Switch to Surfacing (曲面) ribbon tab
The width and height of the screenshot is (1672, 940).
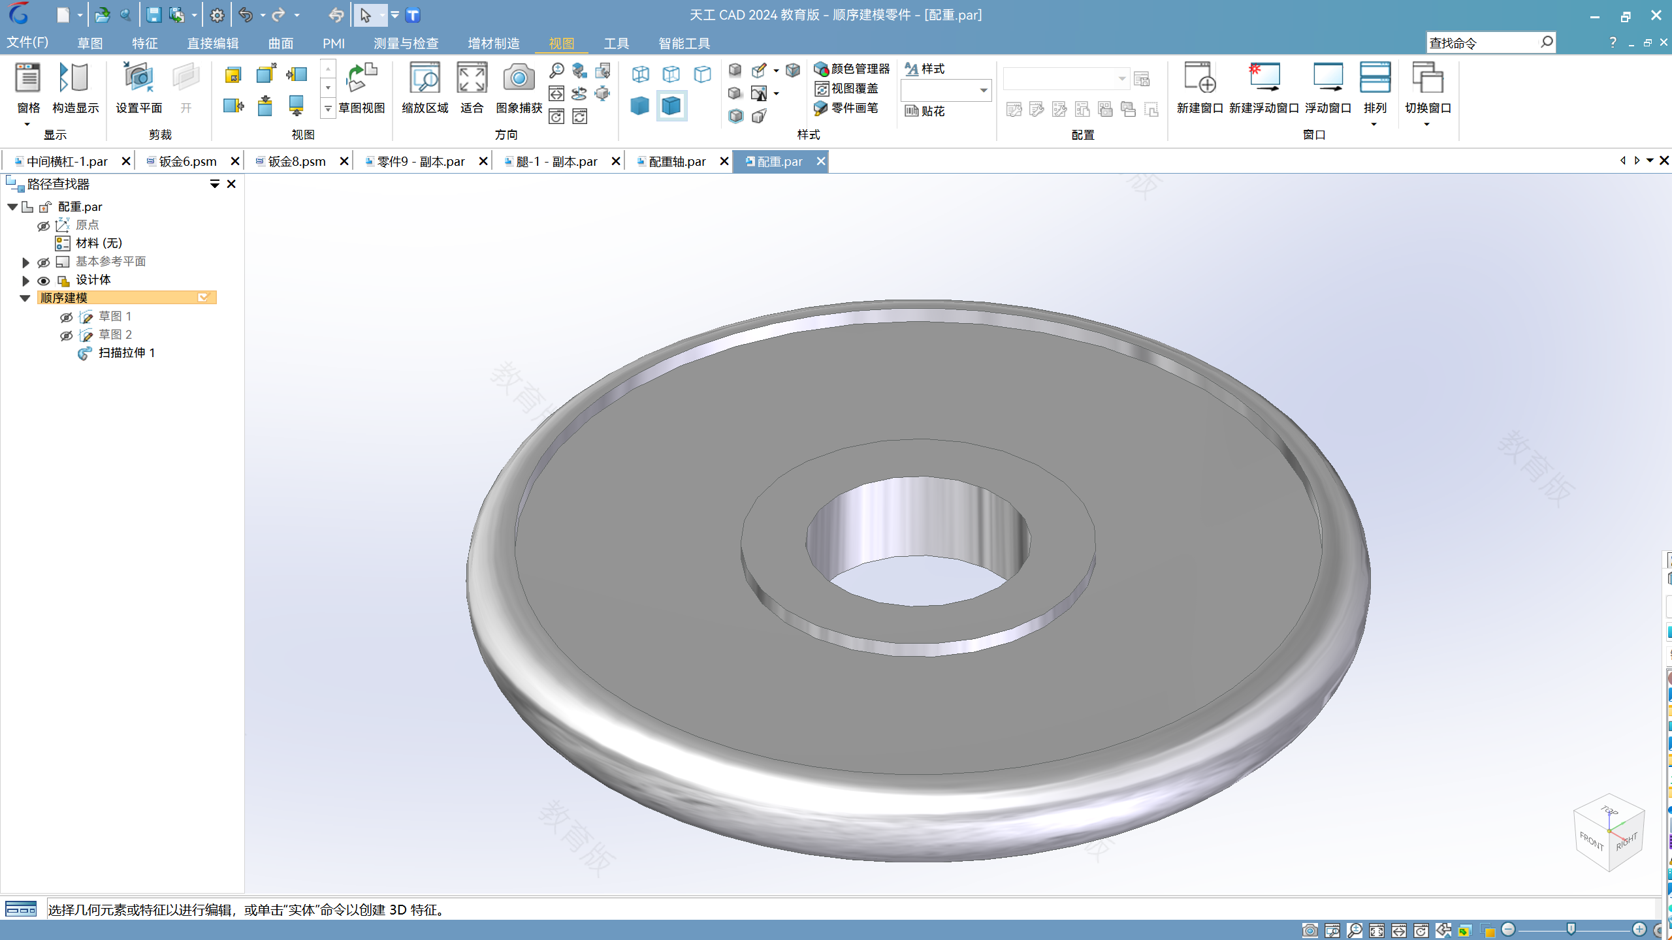(x=281, y=43)
